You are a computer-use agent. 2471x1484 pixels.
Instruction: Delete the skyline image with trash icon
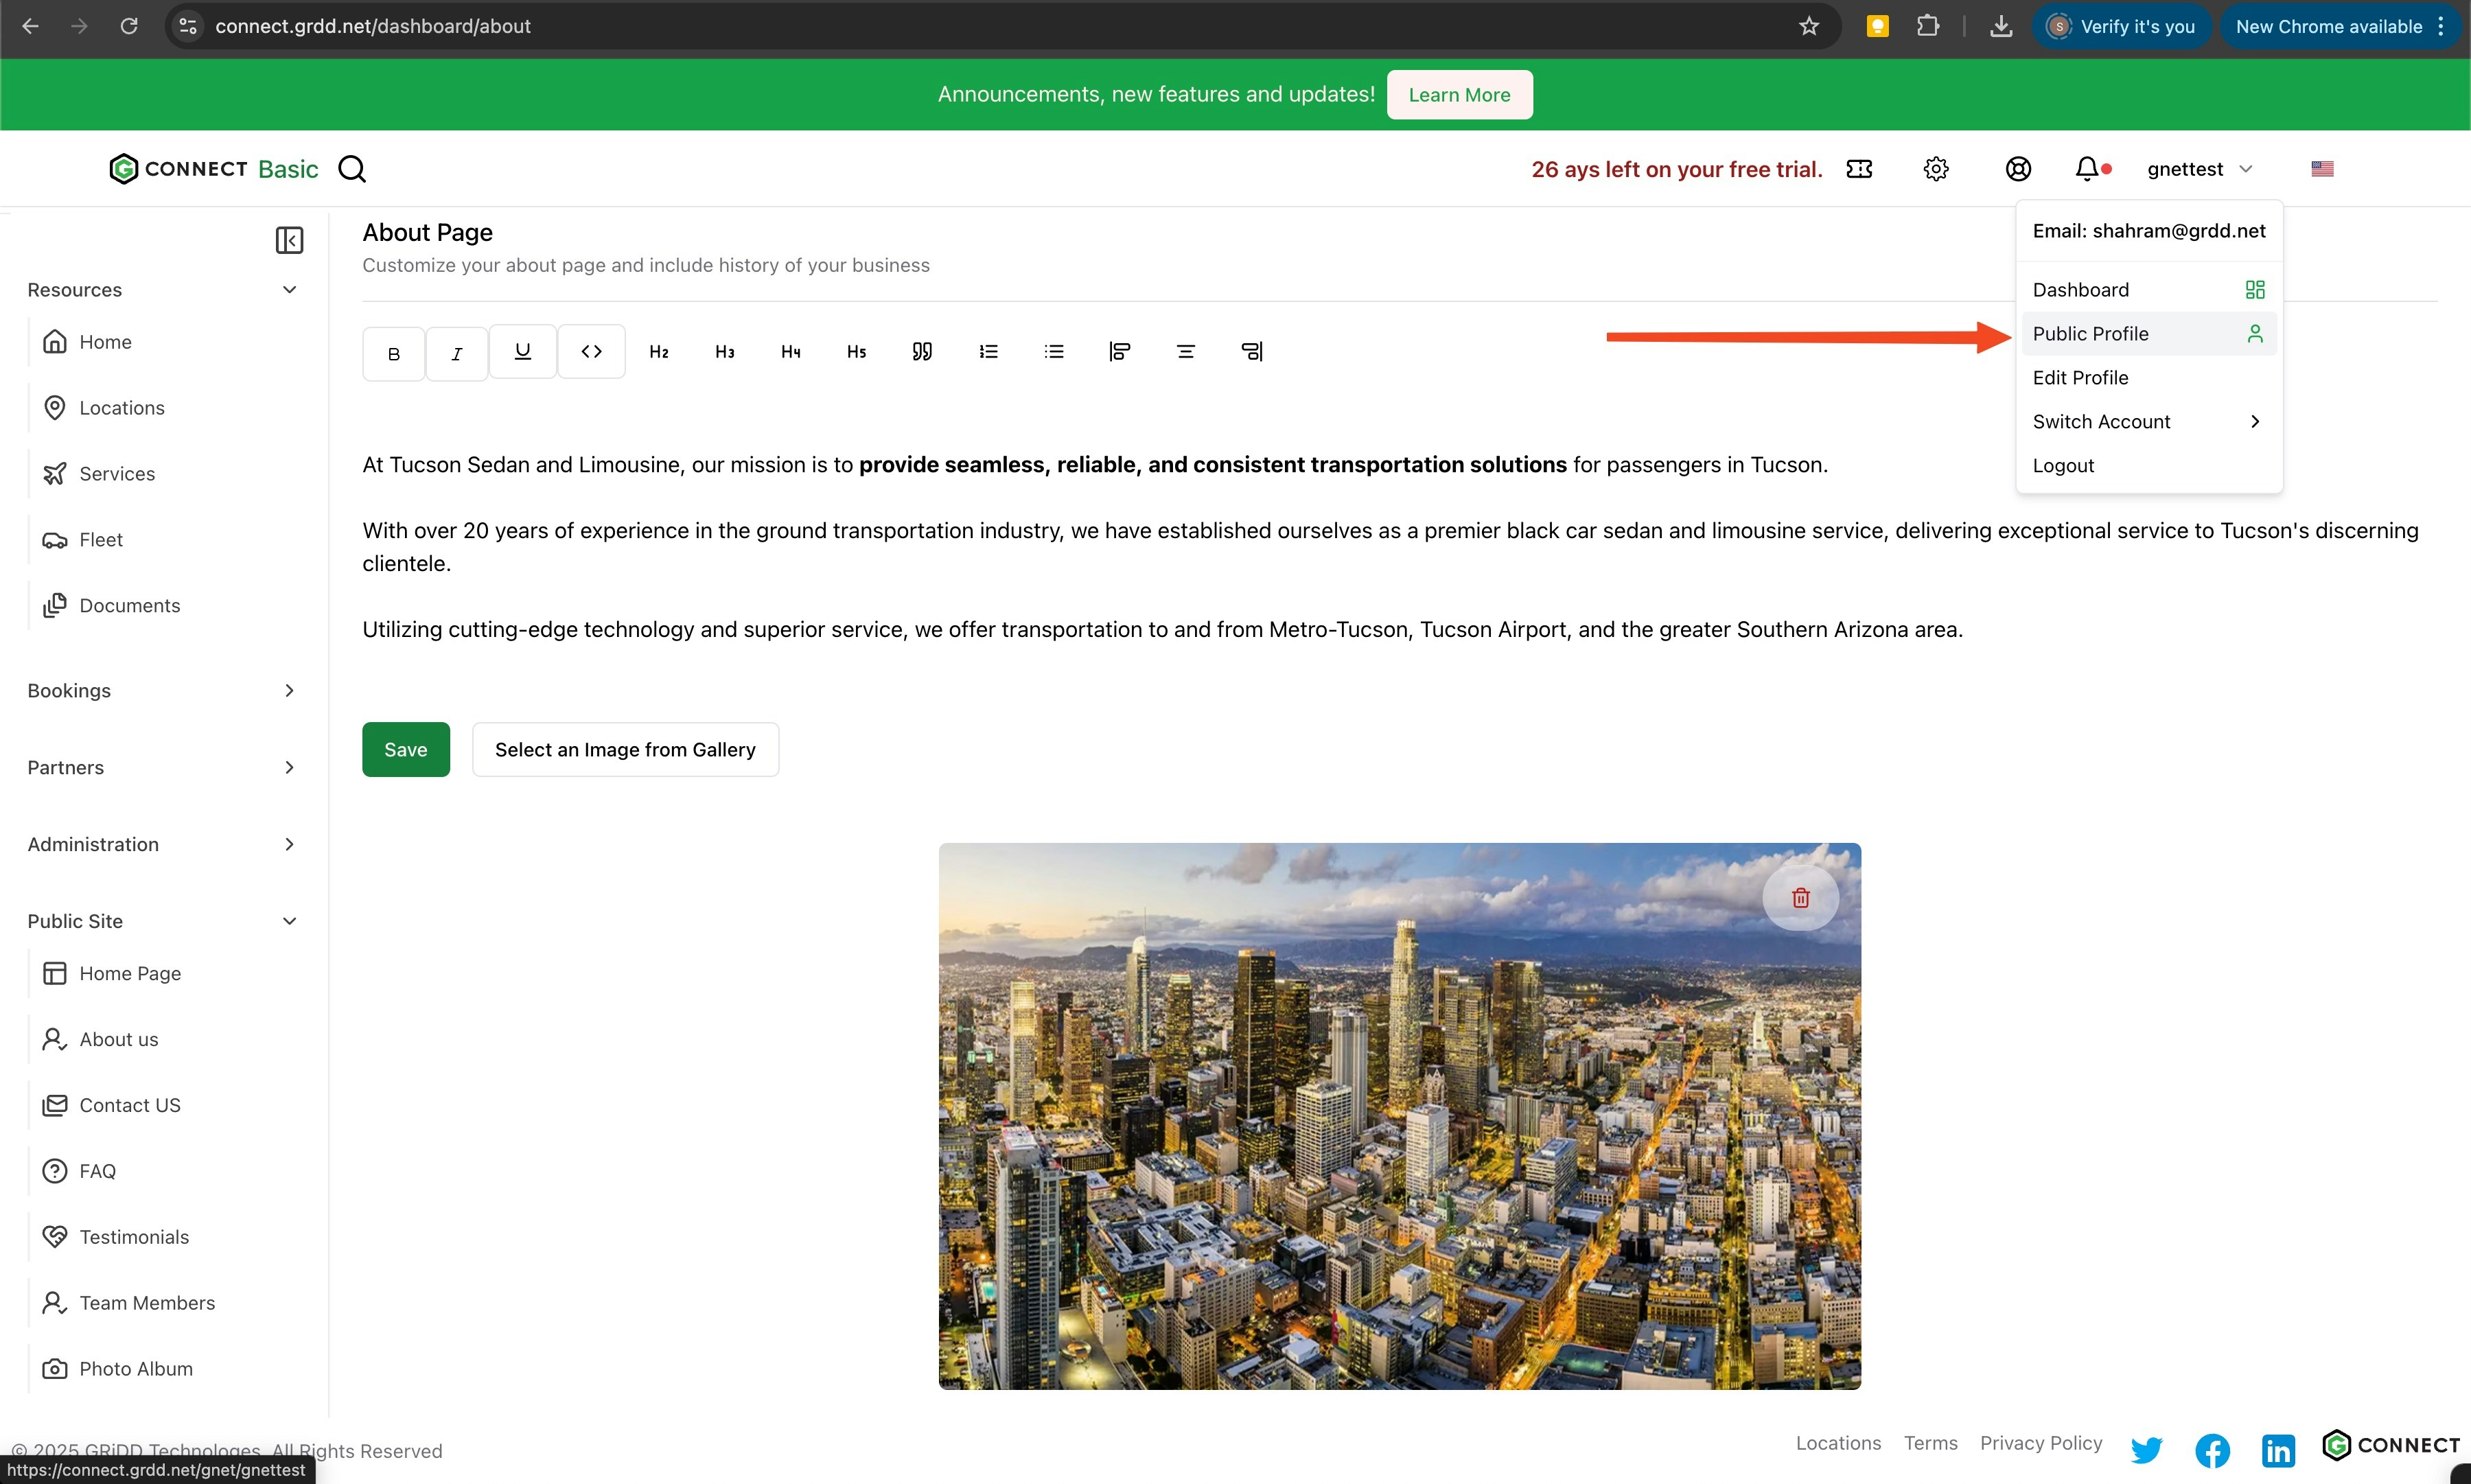click(x=1800, y=897)
